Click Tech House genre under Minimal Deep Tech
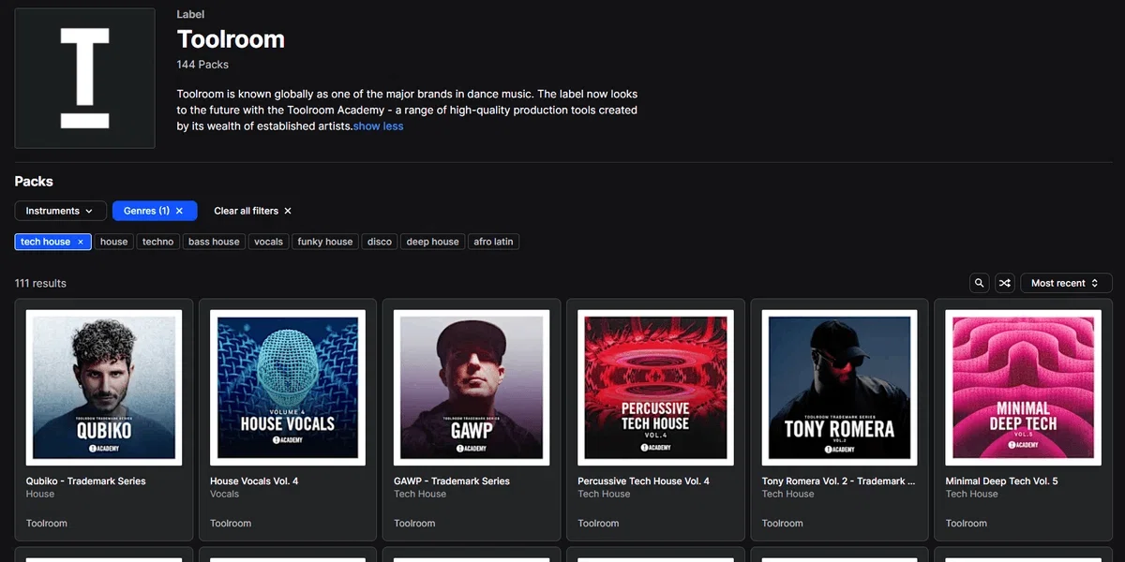 (971, 495)
